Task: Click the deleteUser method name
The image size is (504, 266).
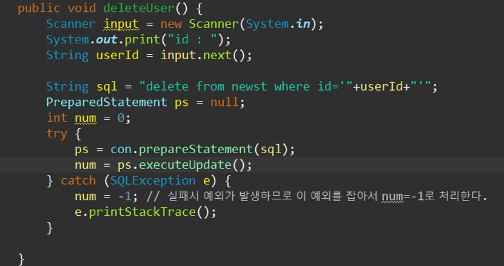Action: click(x=139, y=9)
